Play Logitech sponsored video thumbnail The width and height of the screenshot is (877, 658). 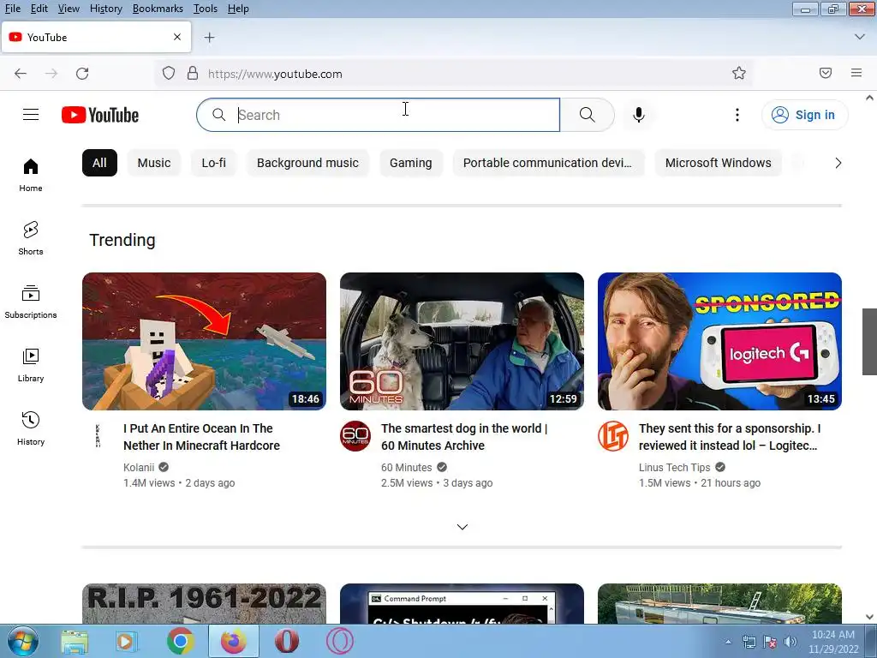(719, 341)
